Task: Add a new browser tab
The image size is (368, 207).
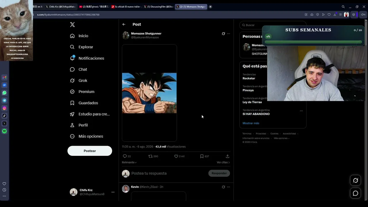Action: coord(210,7)
